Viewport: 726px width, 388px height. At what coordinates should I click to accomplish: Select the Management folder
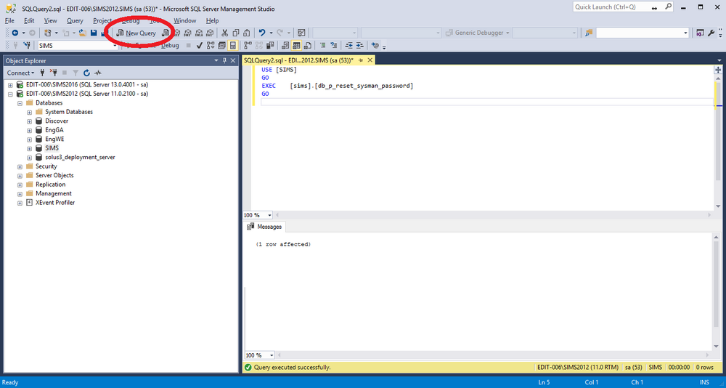[54, 193]
